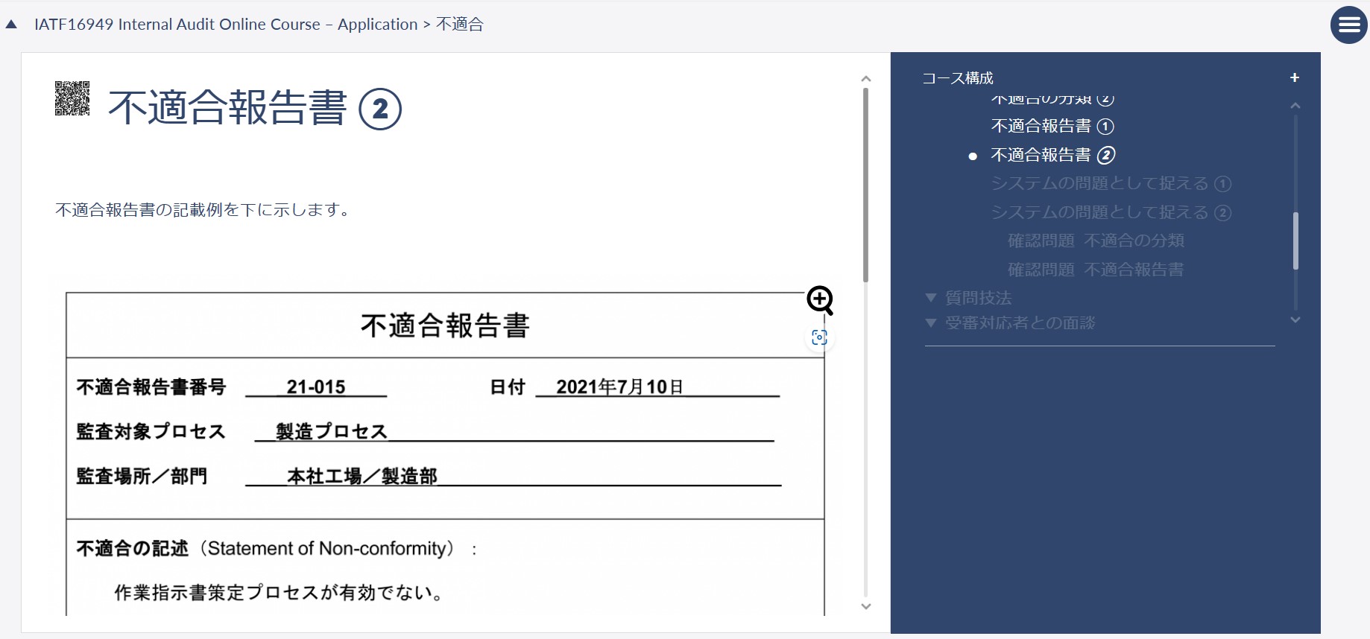This screenshot has width=1370, height=639.
Task: Click the QR code icon beside the title
Action: pyautogui.click(x=72, y=98)
